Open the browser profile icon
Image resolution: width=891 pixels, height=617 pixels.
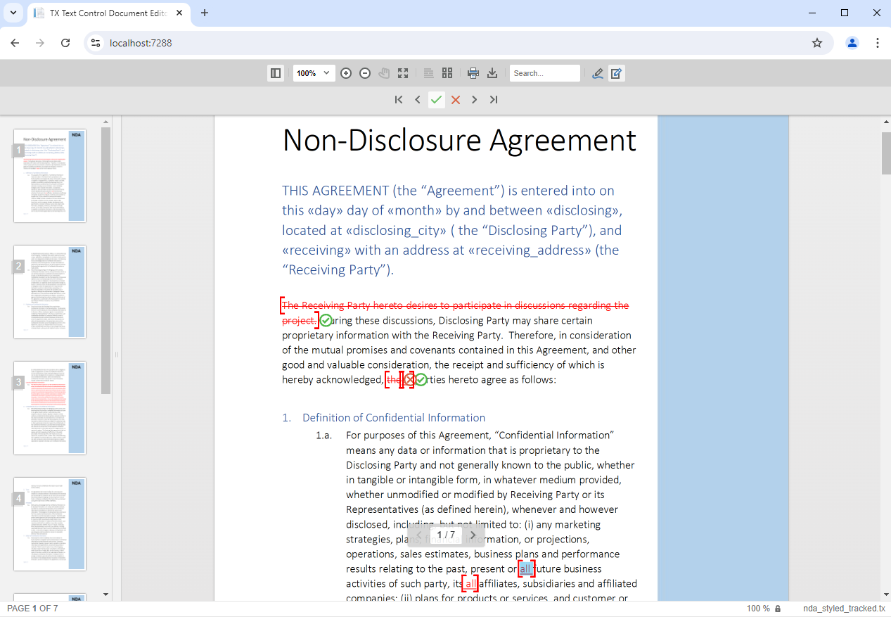(x=852, y=43)
